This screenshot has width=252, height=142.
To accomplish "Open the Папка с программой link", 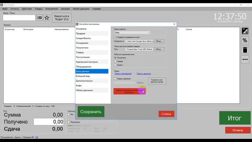I will [x=123, y=74].
